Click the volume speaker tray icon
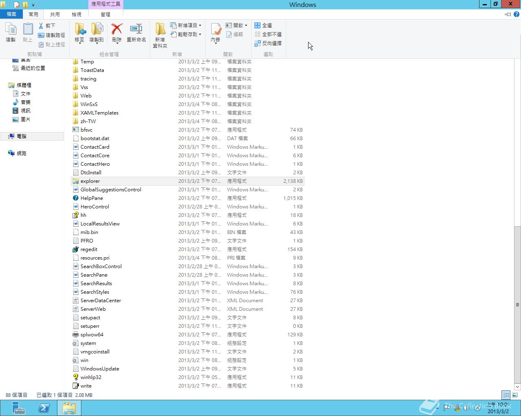The width and height of the screenshot is (521, 416). pos(466,407)
